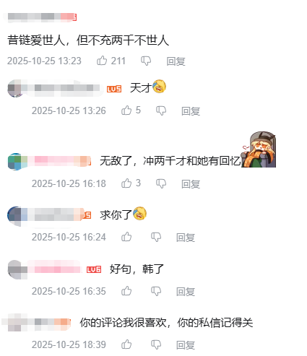Screen dimensions: 307x356
Task: Reply to the 好句，韩了 comment
Action: [186, 292]
